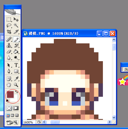Click the horizontal scrollbar thumb
Screen dimensions: 128x129
[55, 122]
